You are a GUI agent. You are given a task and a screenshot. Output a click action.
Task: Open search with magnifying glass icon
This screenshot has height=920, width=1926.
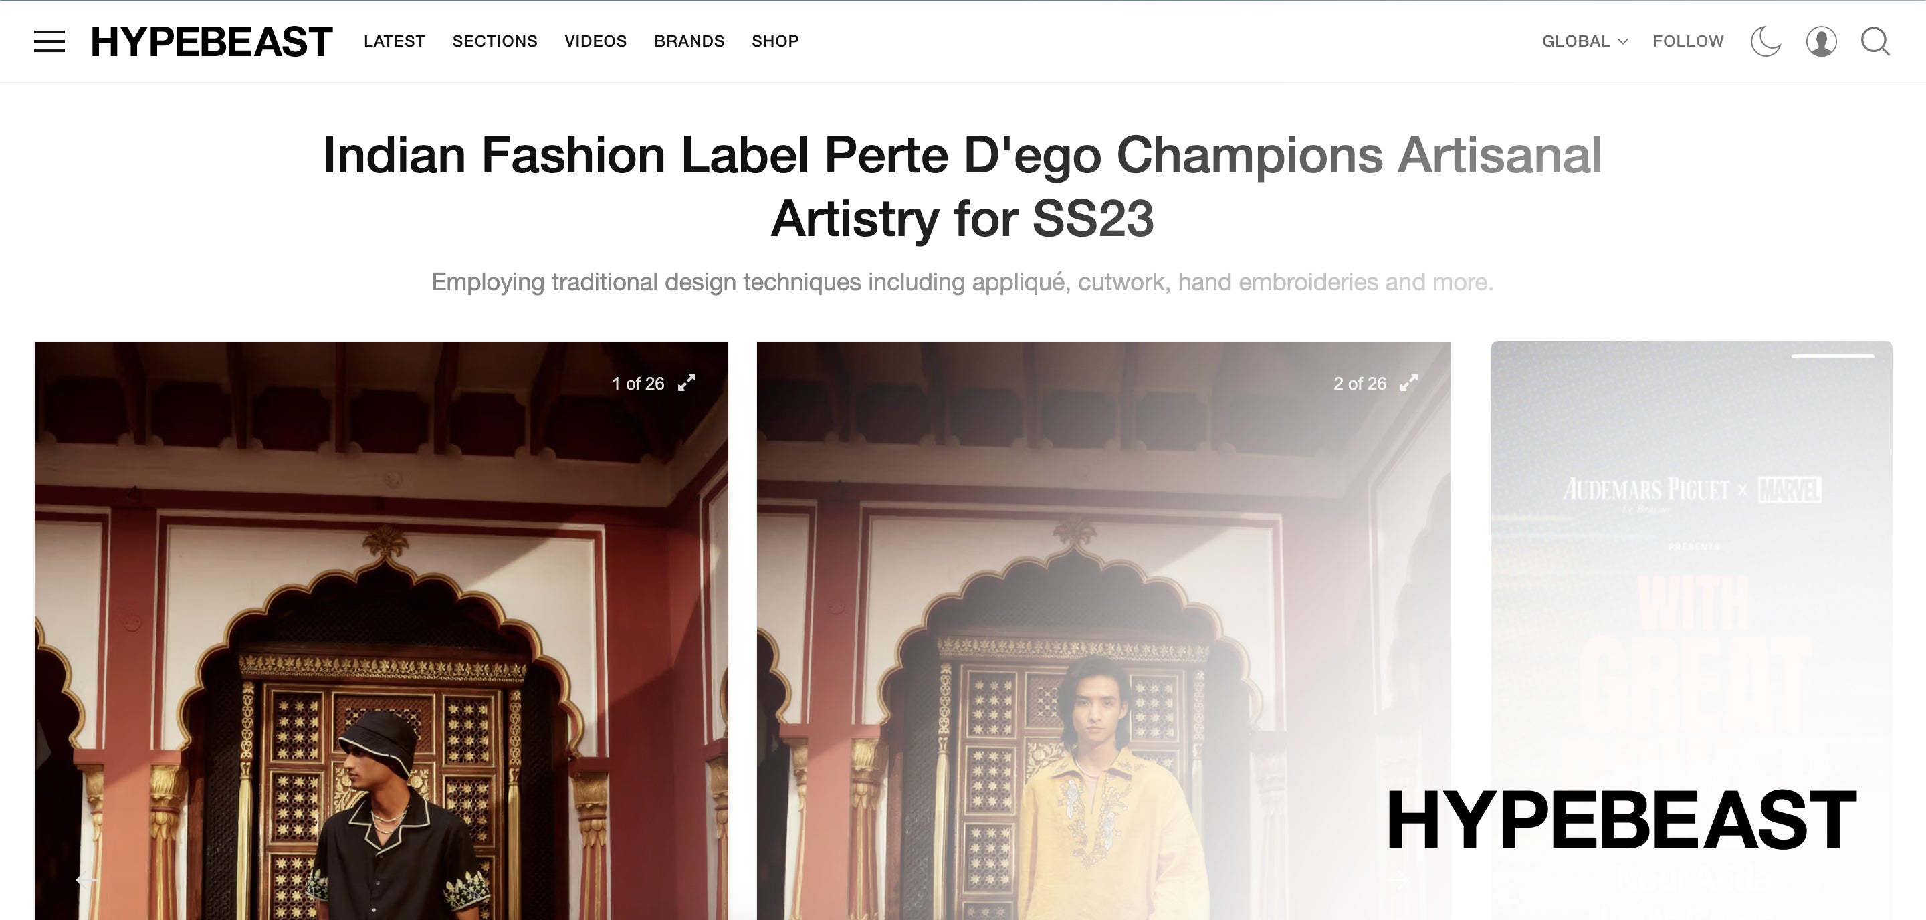1875,42
